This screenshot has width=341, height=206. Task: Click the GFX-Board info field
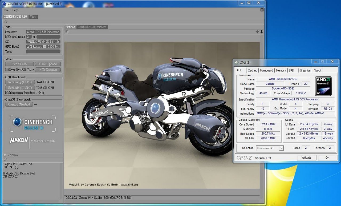(x=43, y=47)
